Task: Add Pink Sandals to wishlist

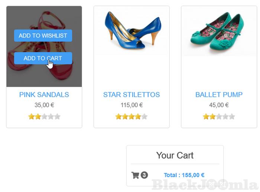Action: (43, 36)
